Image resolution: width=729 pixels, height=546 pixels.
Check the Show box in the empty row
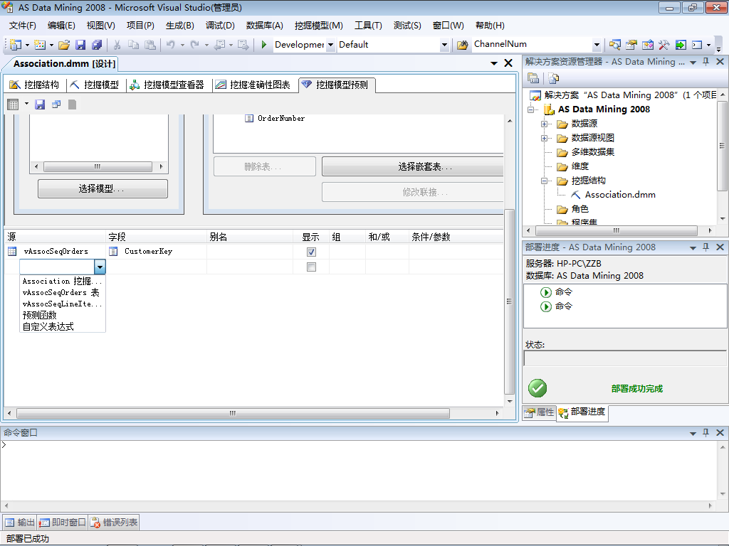312,267
